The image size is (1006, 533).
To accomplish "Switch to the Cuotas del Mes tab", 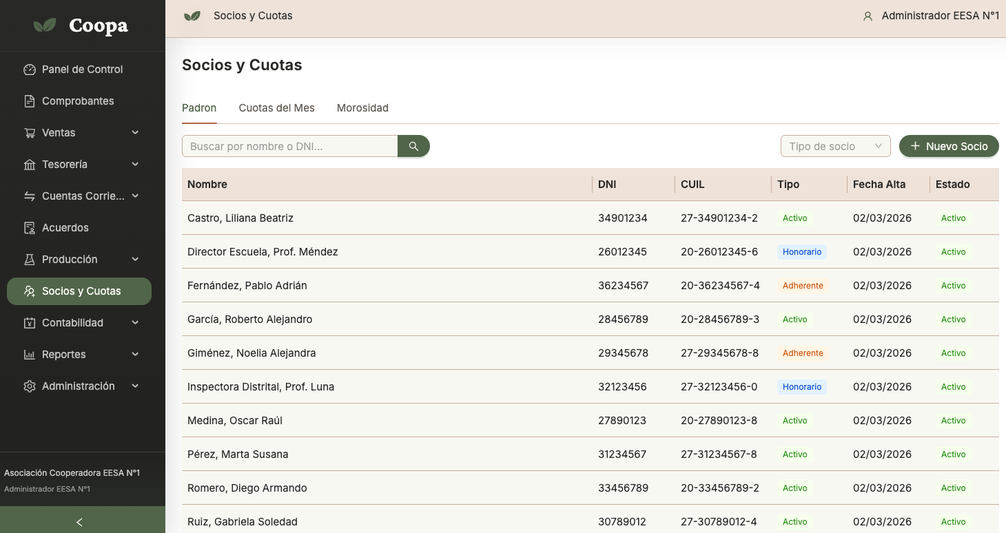I will 276,108.
